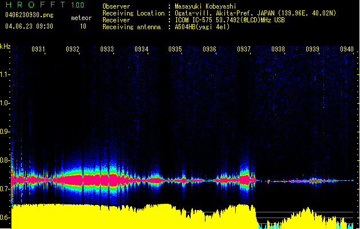Click the 0937 time marker

244,49
